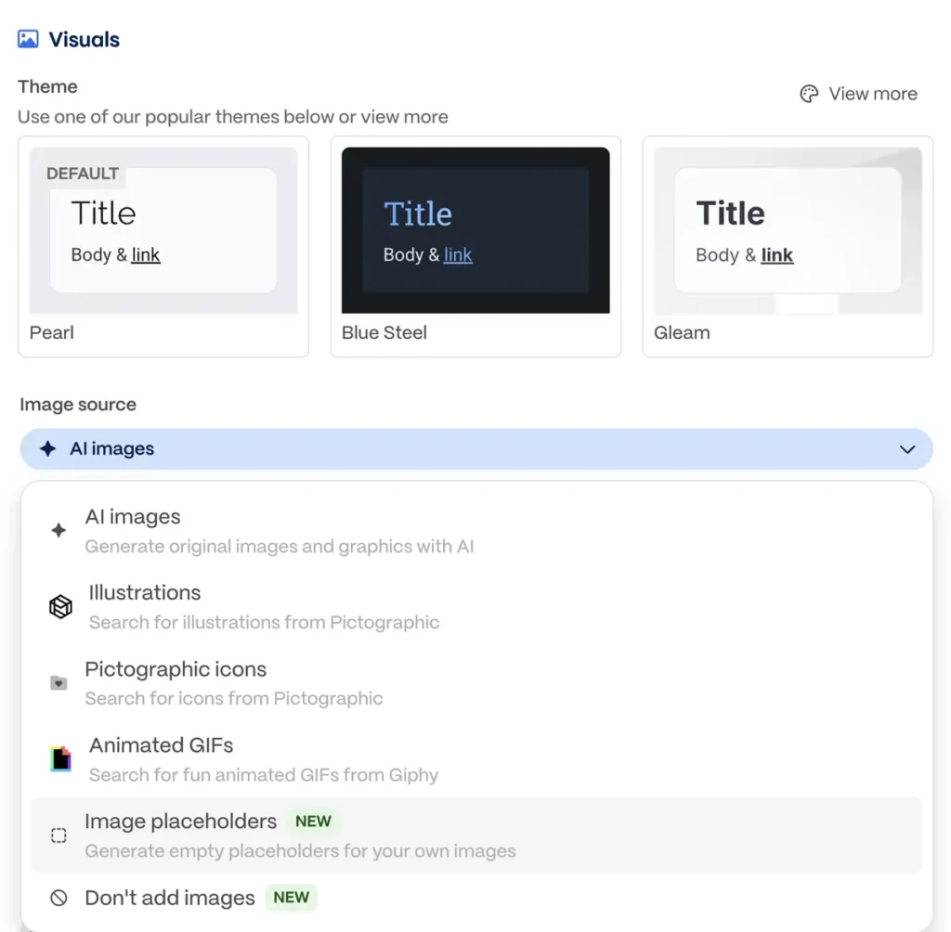Select the Image placeholders option
Screen dimensions: 951x932
click(x=476, y=835)
